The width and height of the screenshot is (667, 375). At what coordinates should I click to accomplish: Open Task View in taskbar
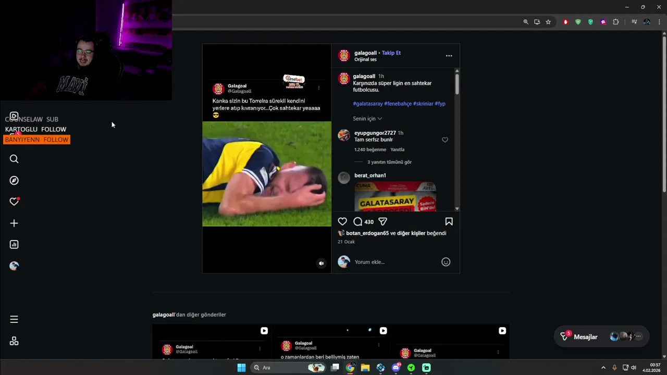click(335, 368)
